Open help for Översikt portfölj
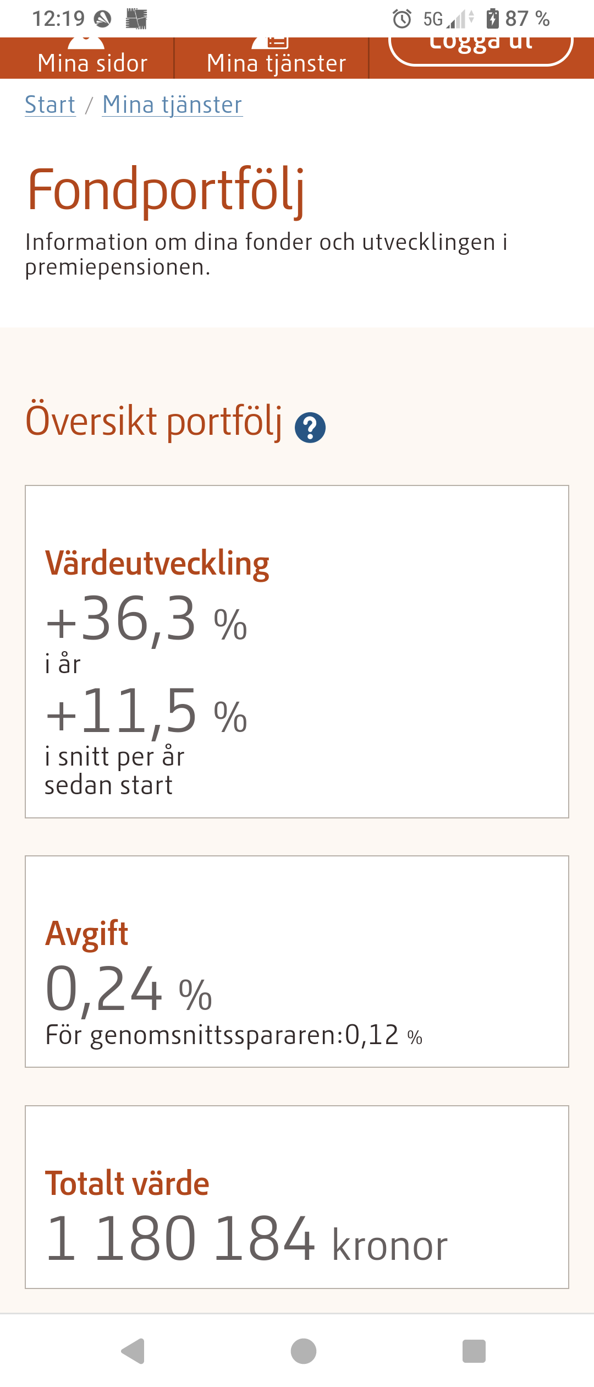594x1387 pixels. [310, 428]
